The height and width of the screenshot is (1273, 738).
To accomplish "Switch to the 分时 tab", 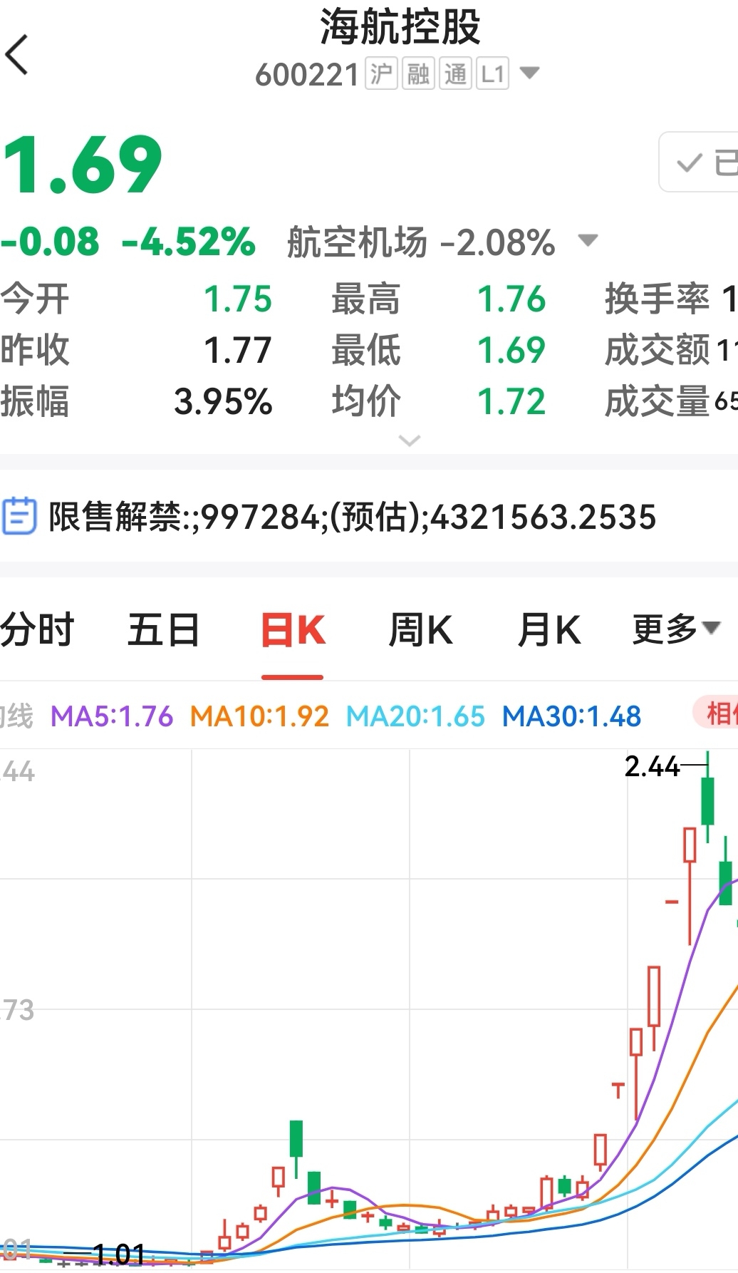I will coord(37,629).
